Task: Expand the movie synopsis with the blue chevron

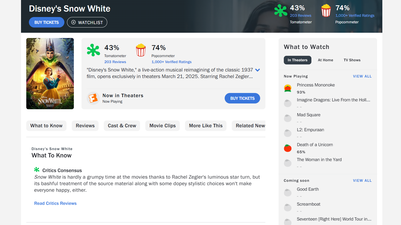Action: (258, 70)
